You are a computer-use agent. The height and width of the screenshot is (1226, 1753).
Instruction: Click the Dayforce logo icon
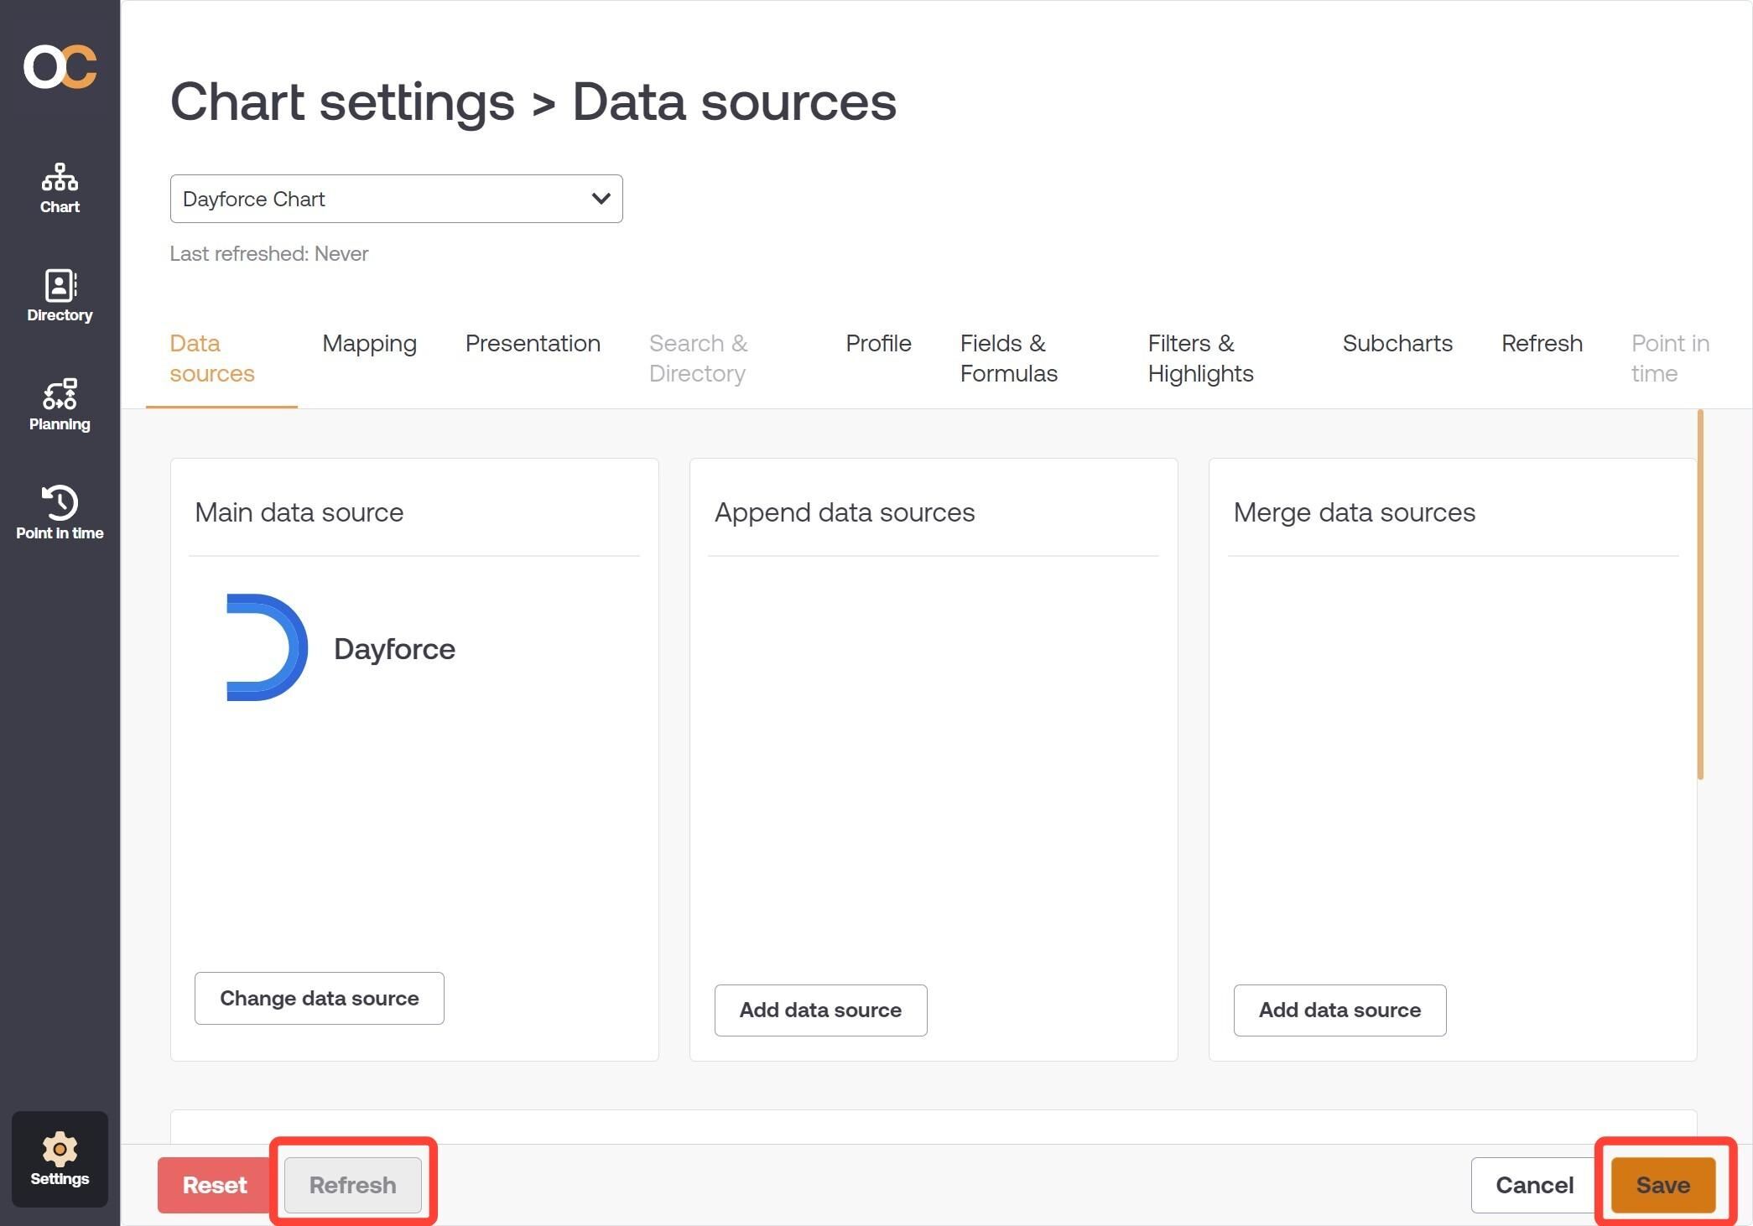click(267, 647)
